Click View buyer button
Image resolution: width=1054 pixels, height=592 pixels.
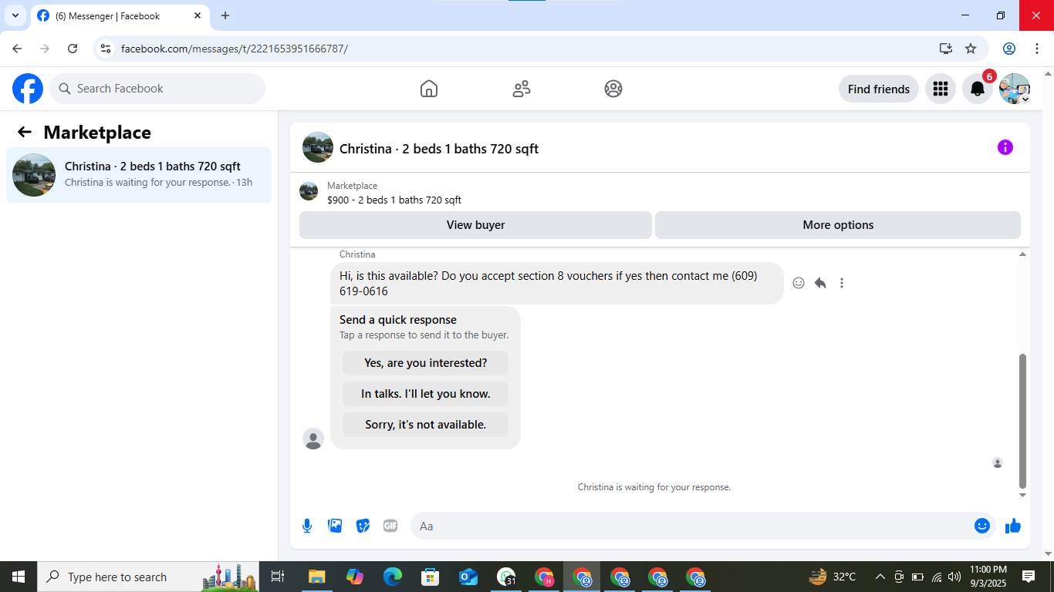tap(475, 225)
